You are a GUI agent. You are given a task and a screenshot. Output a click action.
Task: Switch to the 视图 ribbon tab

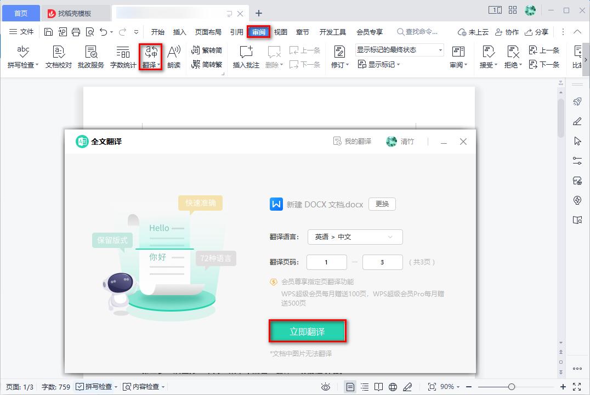(x=280, y=32)
